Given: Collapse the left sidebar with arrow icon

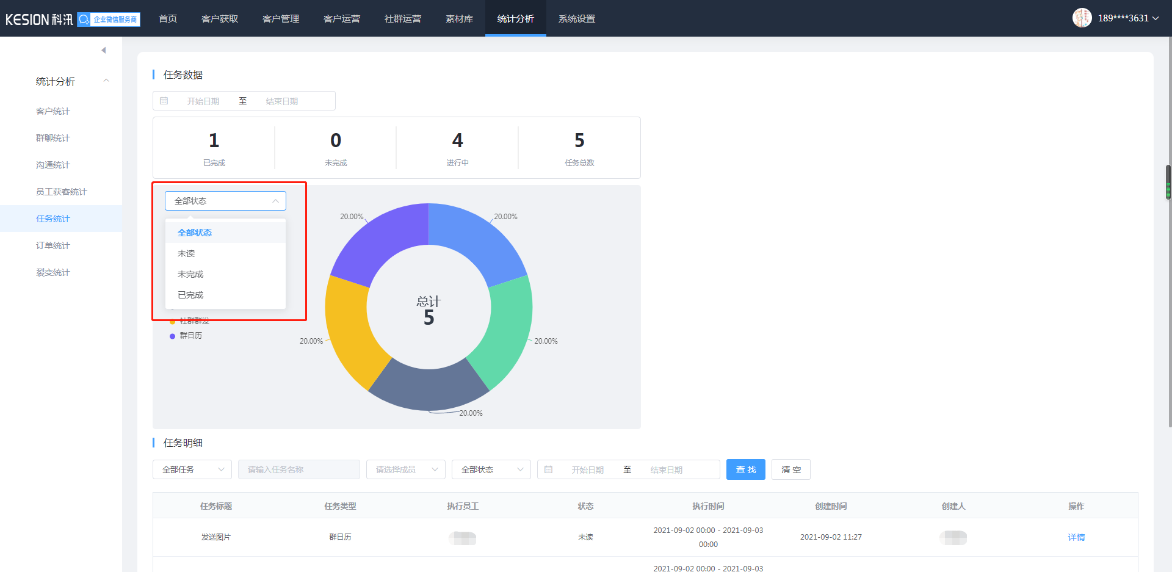Looking at the screenshot, I should coord(104,50).
